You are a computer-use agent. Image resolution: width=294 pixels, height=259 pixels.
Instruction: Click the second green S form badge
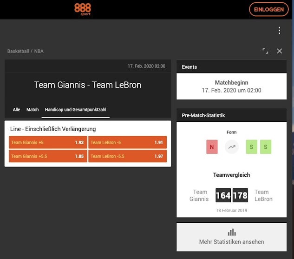[266, 147]
